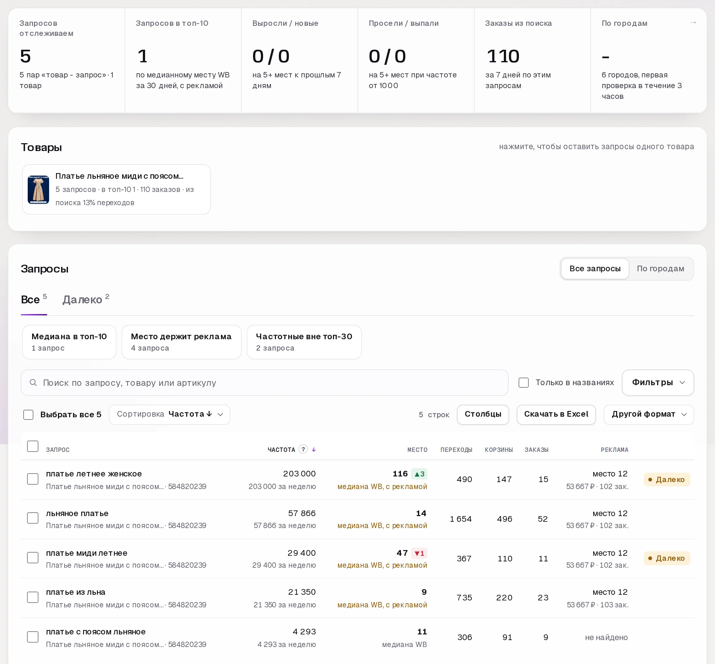This screenshot has height=664, width=715.
Task: Click the Скачать в Excel button
Action: (x=556, y=414)
